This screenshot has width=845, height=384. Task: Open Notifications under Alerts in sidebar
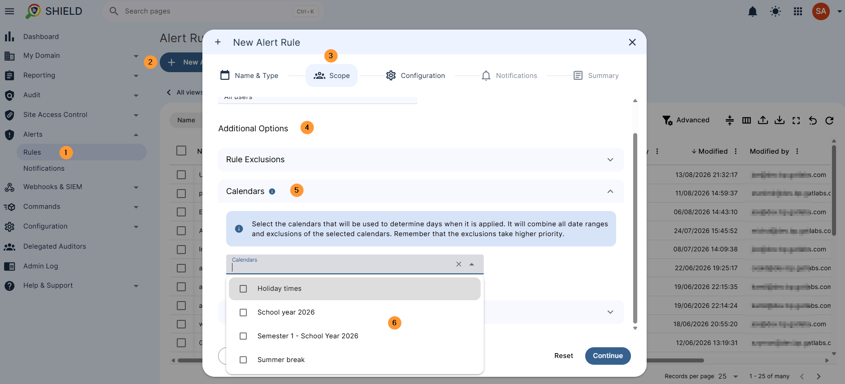44,168
